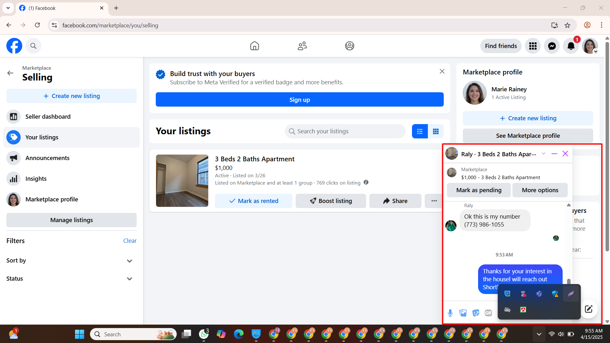Click the Sign up button
Viewport: 610px width, 343px height.
coord(299,100)
